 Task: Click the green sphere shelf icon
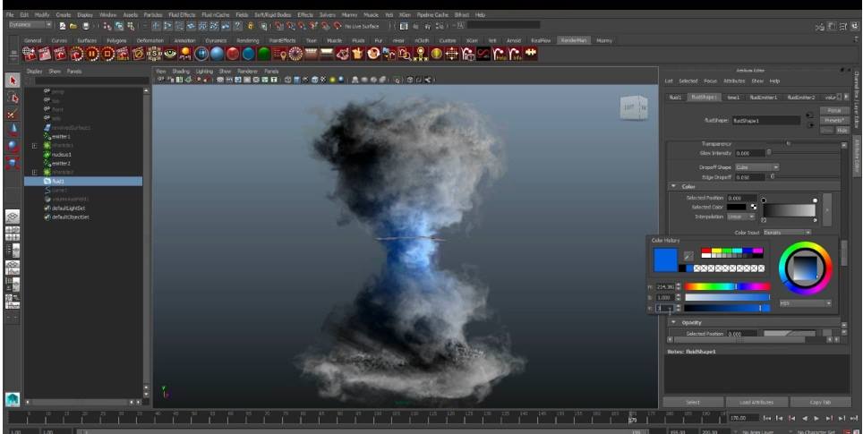point(265,54)
